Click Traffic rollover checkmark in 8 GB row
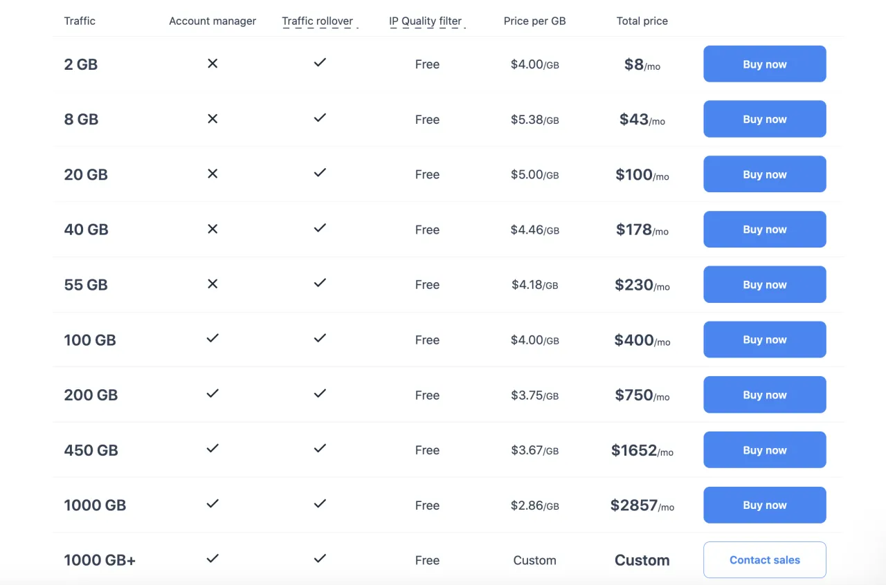The height and width of the screenshot is (585, 886). click(320, 118)
